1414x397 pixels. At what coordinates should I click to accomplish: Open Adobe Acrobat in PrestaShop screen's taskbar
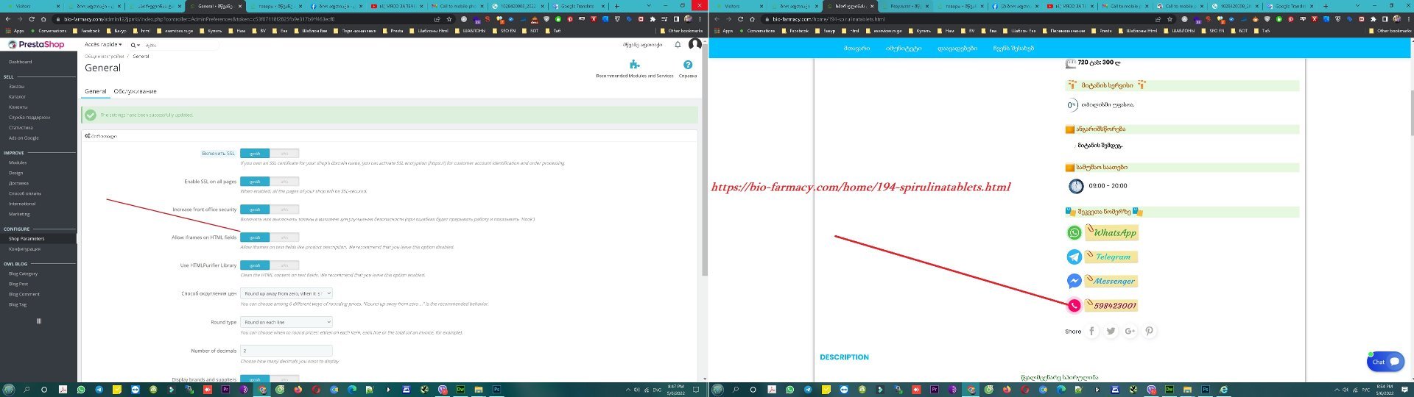63,390
